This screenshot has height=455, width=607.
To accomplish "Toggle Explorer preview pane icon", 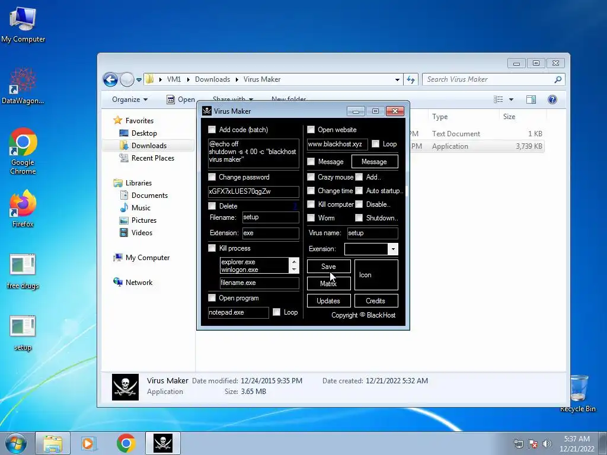I will click(531, 100).
